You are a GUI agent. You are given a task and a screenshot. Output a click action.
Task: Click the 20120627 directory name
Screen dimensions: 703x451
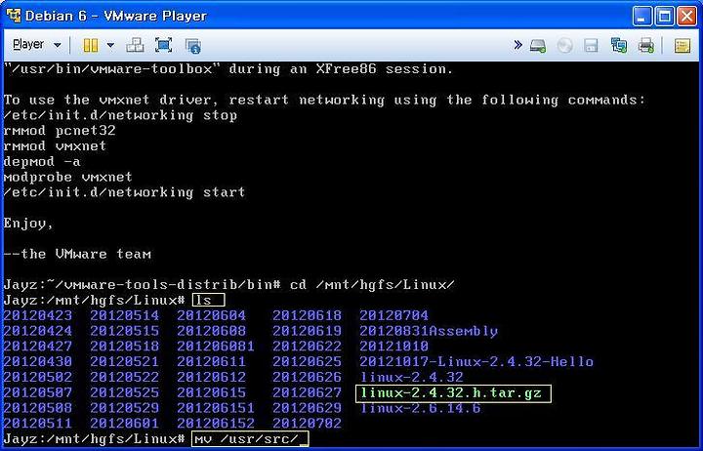(x=308, y=393)
